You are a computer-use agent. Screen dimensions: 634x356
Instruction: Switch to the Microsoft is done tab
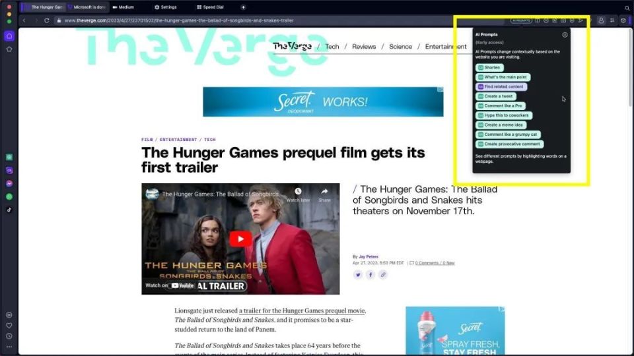click(x=87, y=7)
